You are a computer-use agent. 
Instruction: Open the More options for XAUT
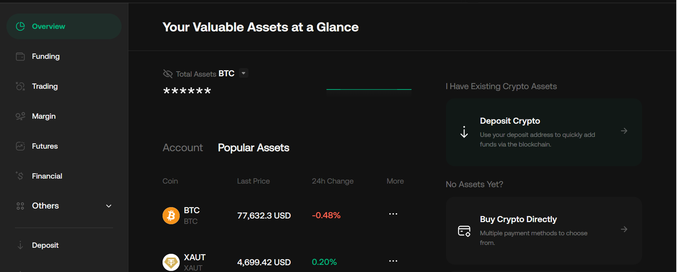click(393, 261)
